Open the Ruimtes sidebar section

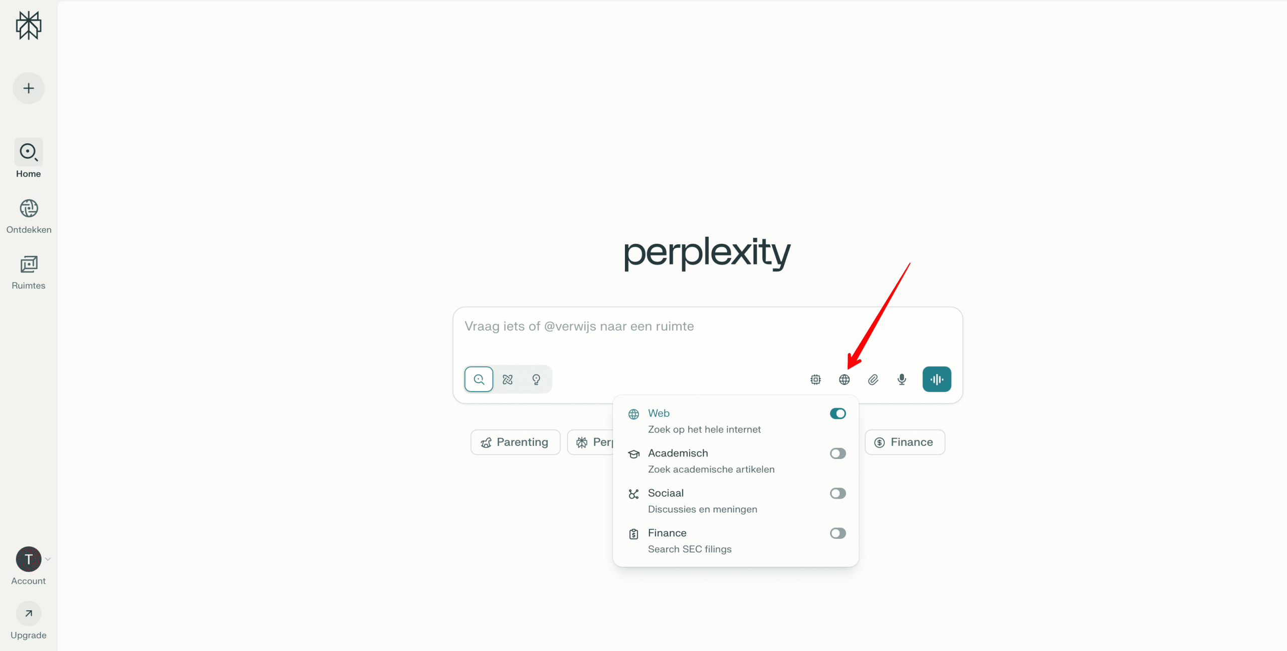tap(29, 272)
